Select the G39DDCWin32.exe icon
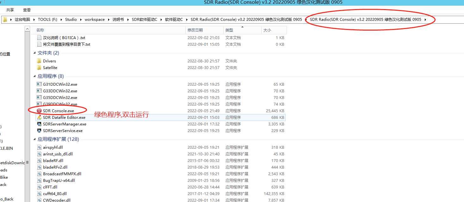The height and width of the screenshot is (202, 464). pyautogui.click(x=39, y=104)
